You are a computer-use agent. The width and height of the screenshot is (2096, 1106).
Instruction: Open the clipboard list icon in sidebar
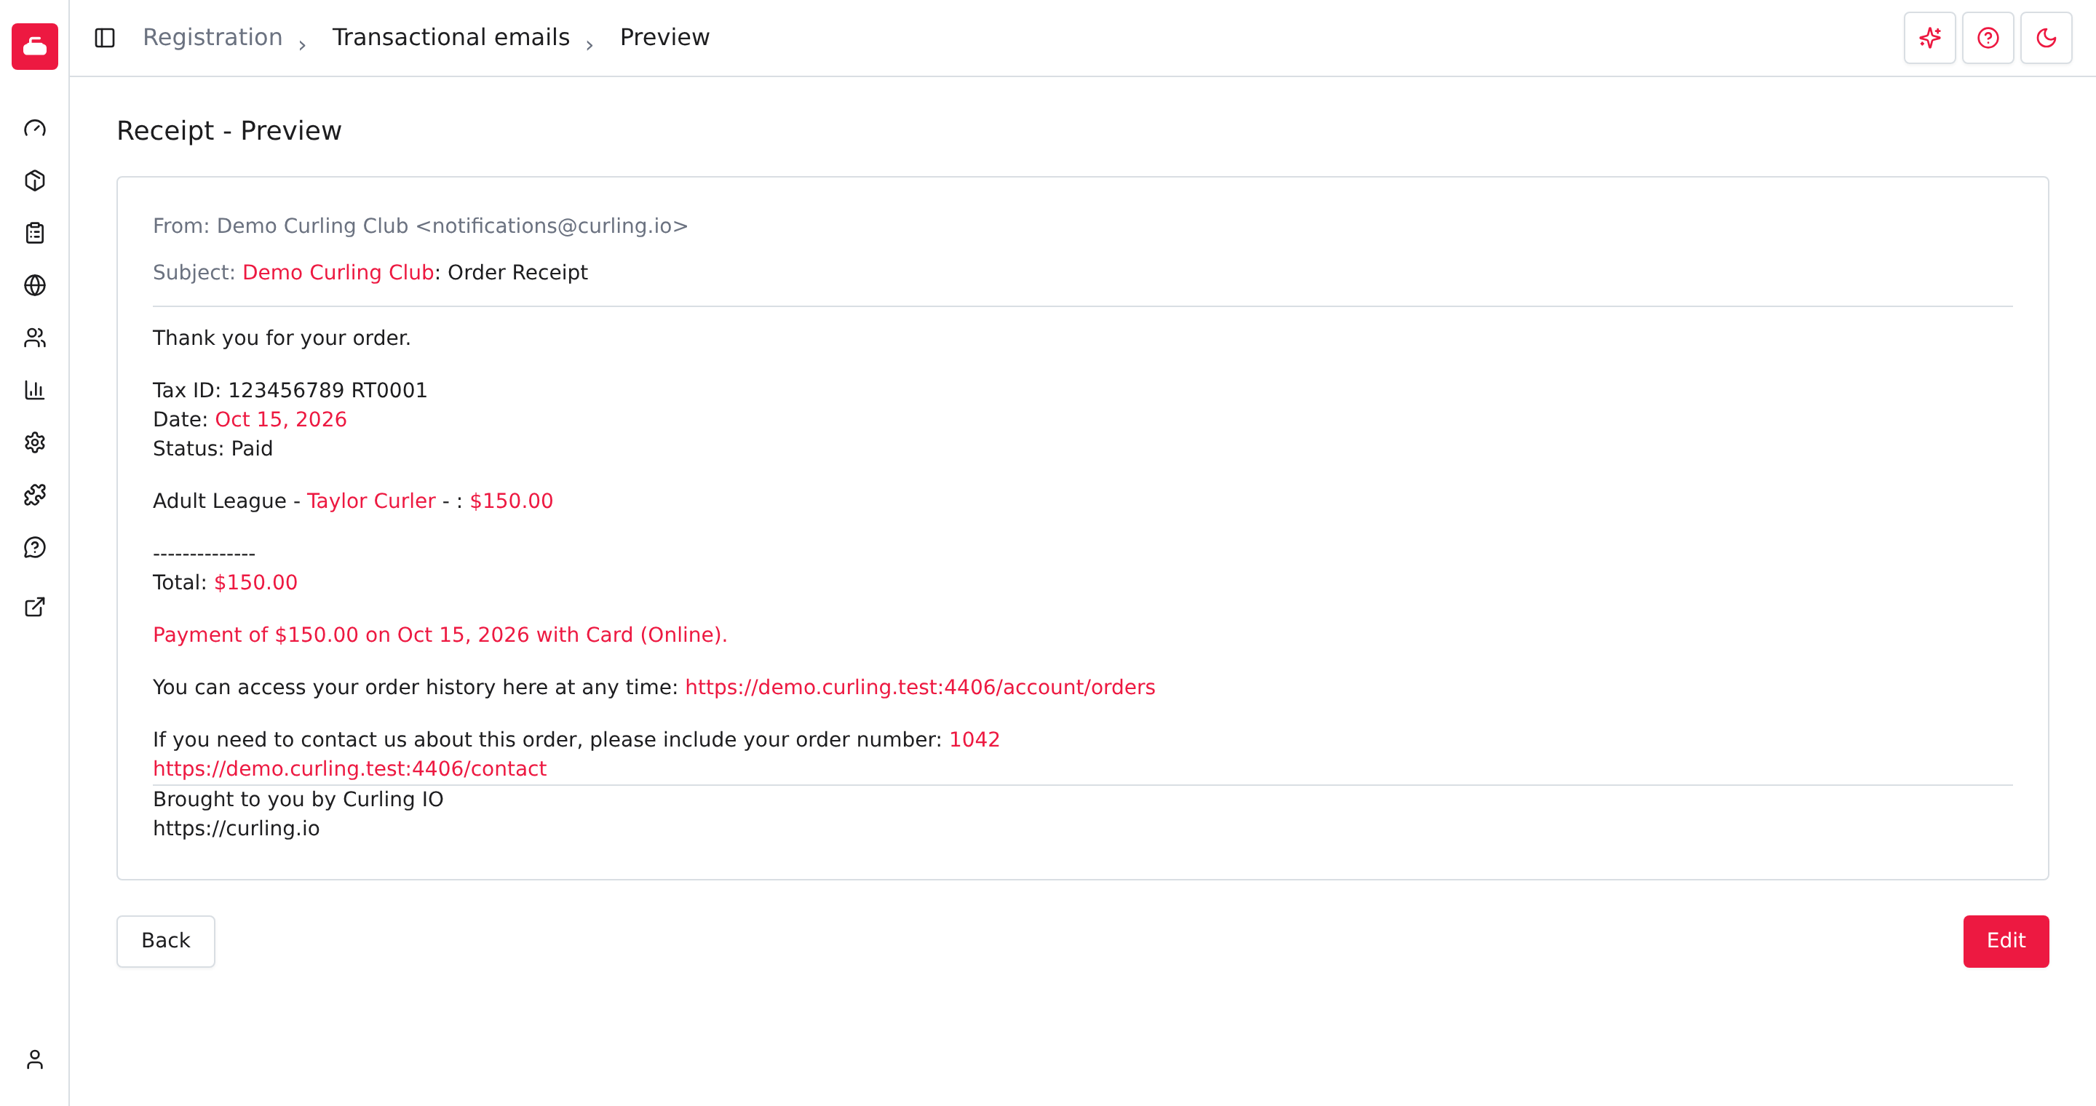coord(35,234)
